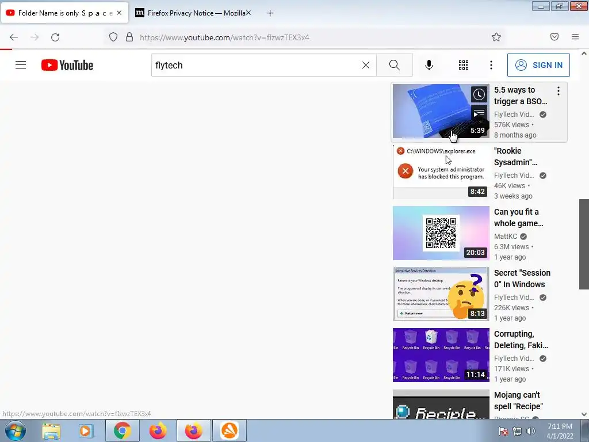Launch Windows Media Player from the taskbar

point(86,430)
